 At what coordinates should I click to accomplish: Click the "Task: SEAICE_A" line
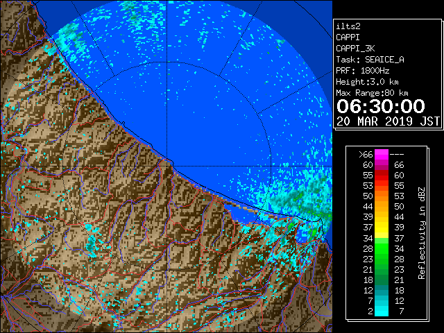point(370,60)
